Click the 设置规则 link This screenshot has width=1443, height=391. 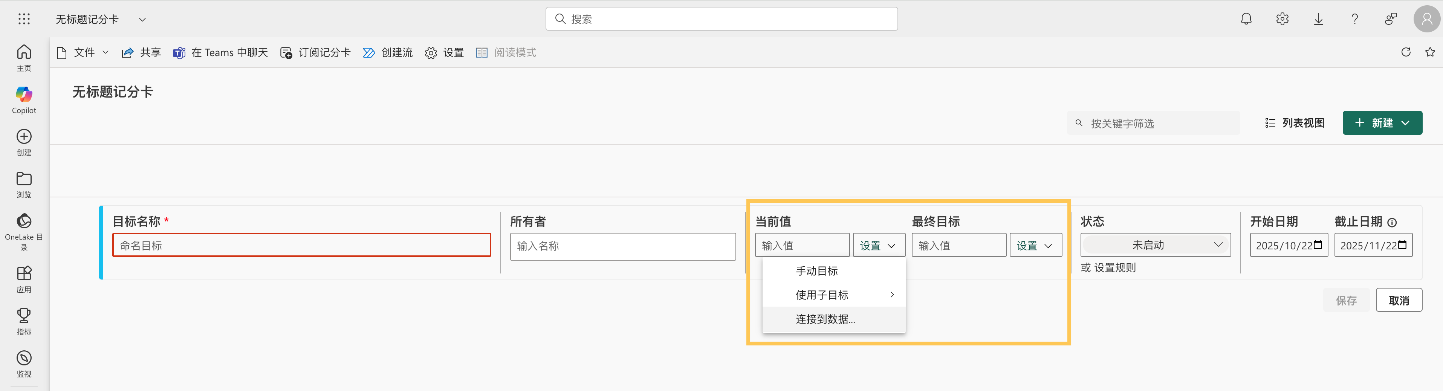point(1115,268)
